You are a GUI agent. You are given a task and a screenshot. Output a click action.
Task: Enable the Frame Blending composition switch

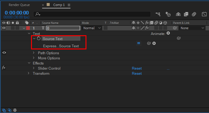point(186,14)
